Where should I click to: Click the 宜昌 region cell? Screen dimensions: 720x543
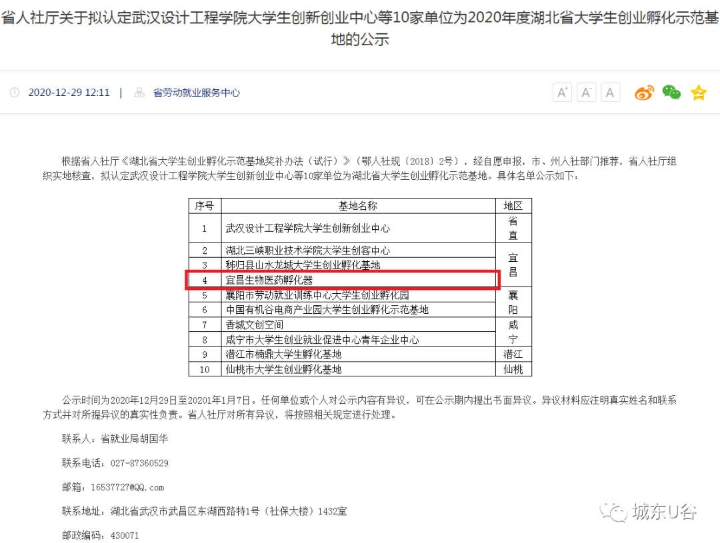(x=513, y=265)
